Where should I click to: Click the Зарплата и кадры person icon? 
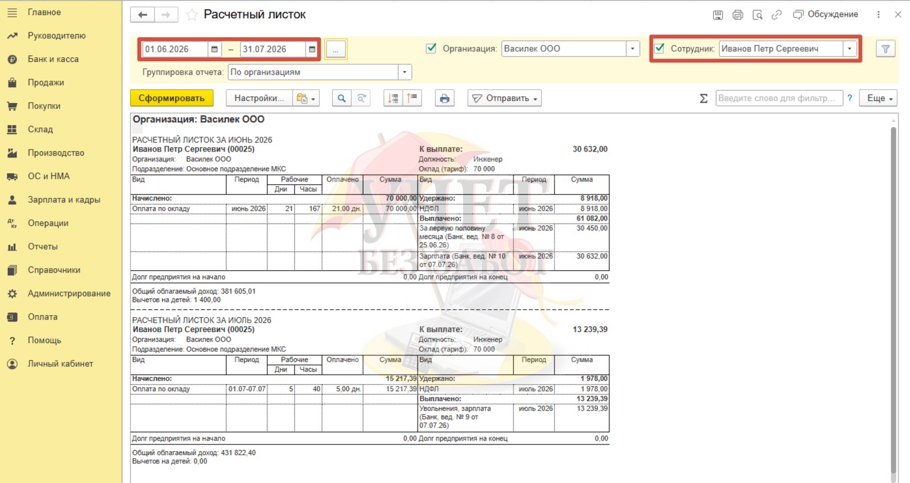tap(12, 200)
